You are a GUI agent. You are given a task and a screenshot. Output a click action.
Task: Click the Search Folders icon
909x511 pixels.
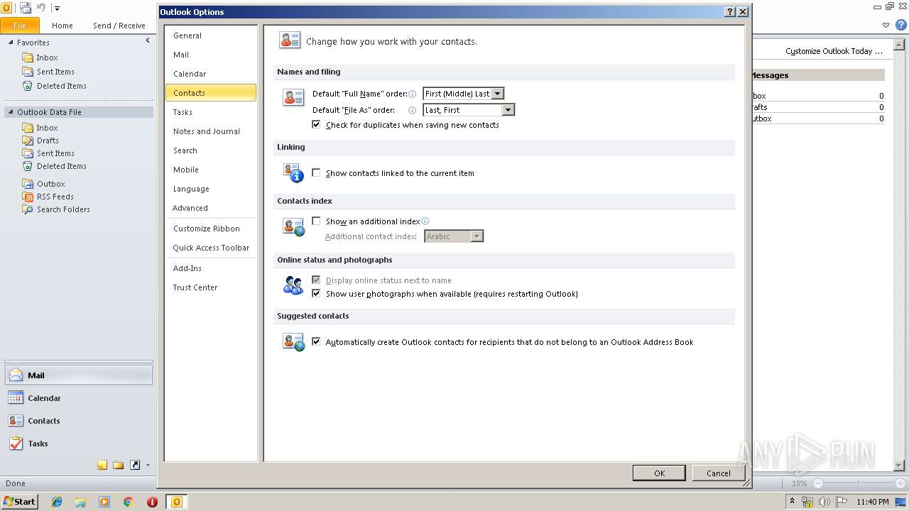tap(28, 209)
